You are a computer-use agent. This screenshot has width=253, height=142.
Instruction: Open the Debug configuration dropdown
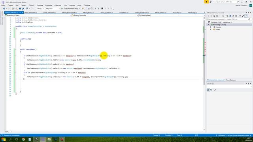coord(40,9)
